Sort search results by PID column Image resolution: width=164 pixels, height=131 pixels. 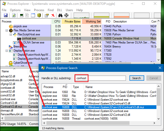(x=65, y=87)
